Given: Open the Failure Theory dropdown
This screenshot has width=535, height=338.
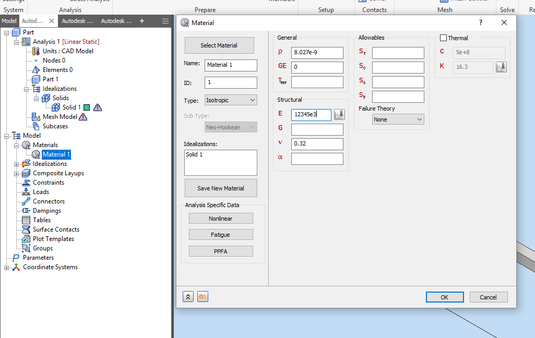Looking at the screenshot, I should pos(398,119).
